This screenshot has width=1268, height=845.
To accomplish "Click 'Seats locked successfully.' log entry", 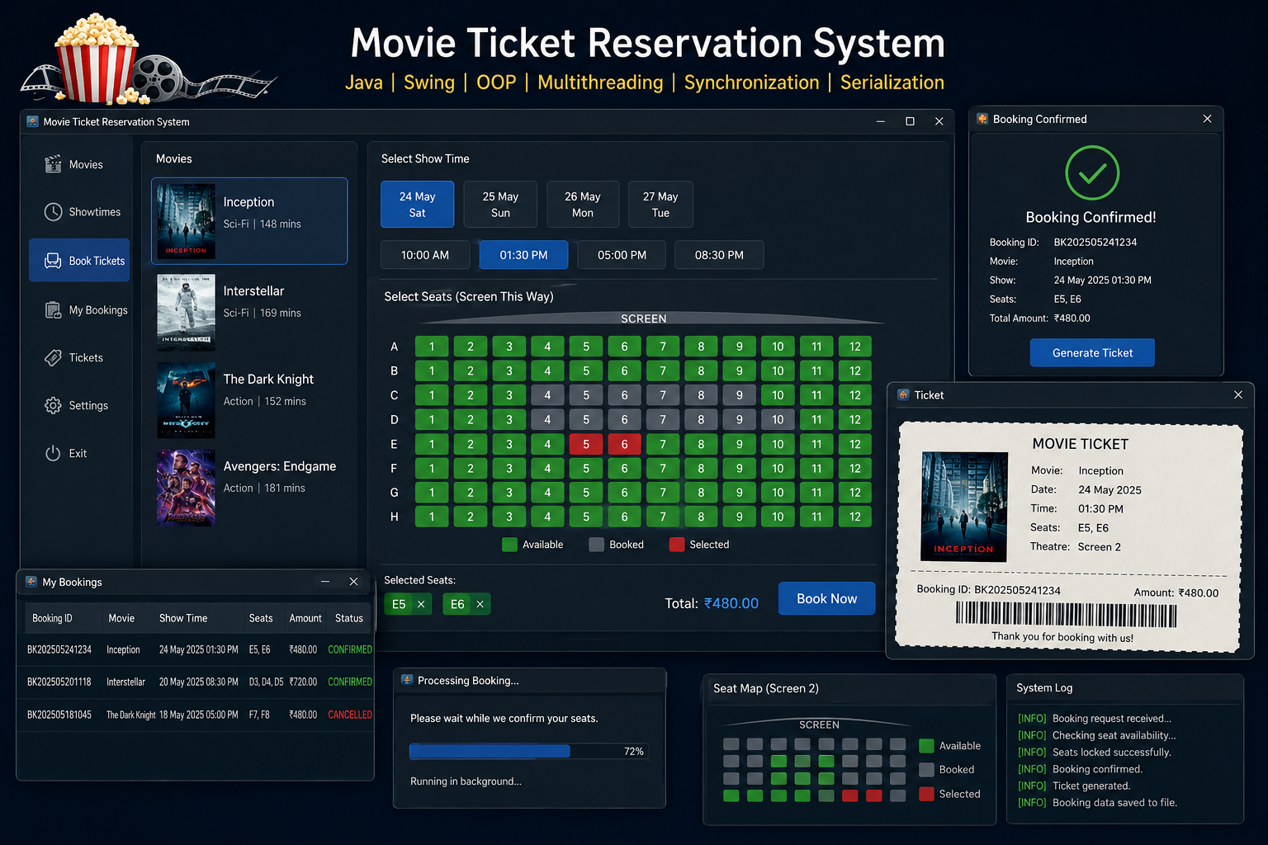I will point(1111,752).
